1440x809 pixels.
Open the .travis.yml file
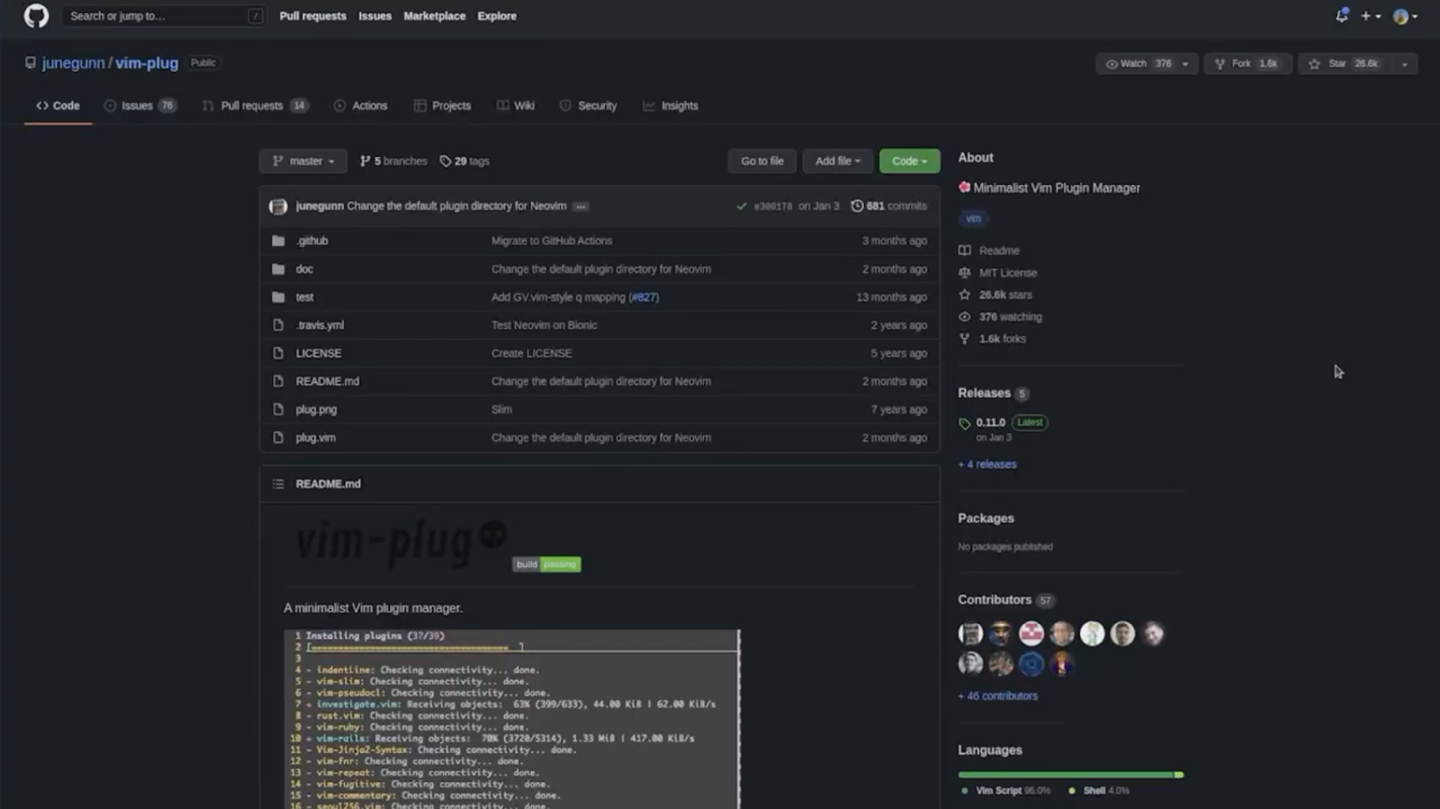point(320,325)
